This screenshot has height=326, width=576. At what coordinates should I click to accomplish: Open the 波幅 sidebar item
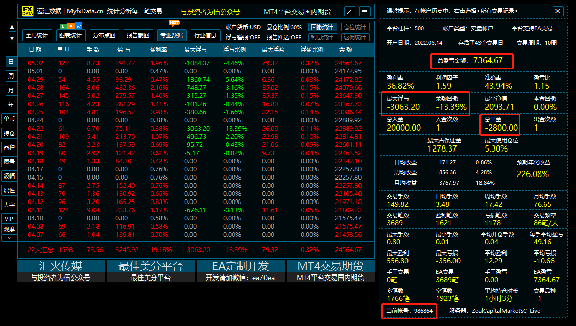(9, 176)
